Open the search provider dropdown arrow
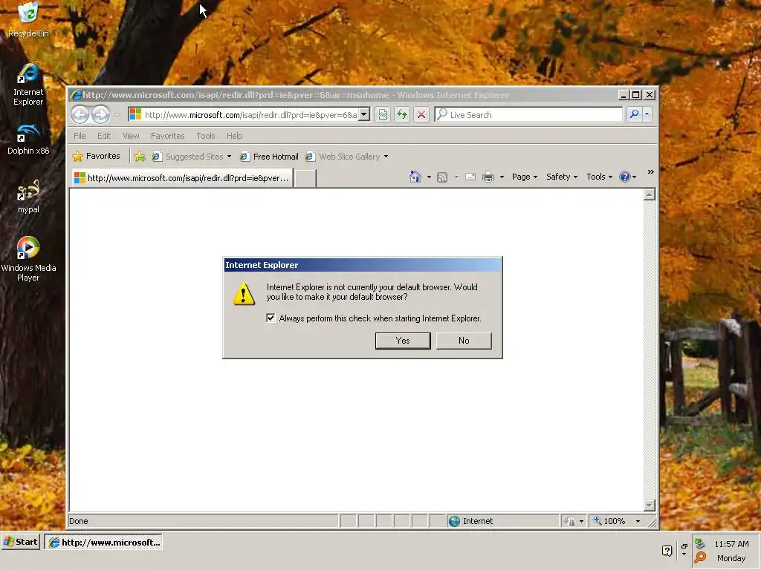The width and height of the screenshot is (761, 570). (647, 114)
